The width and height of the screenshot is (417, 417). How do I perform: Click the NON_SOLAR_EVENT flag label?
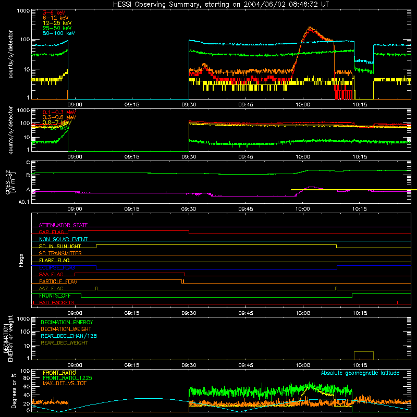(63, 239)
